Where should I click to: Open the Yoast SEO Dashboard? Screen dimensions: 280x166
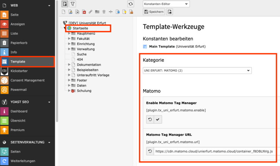tap(19, 111)
